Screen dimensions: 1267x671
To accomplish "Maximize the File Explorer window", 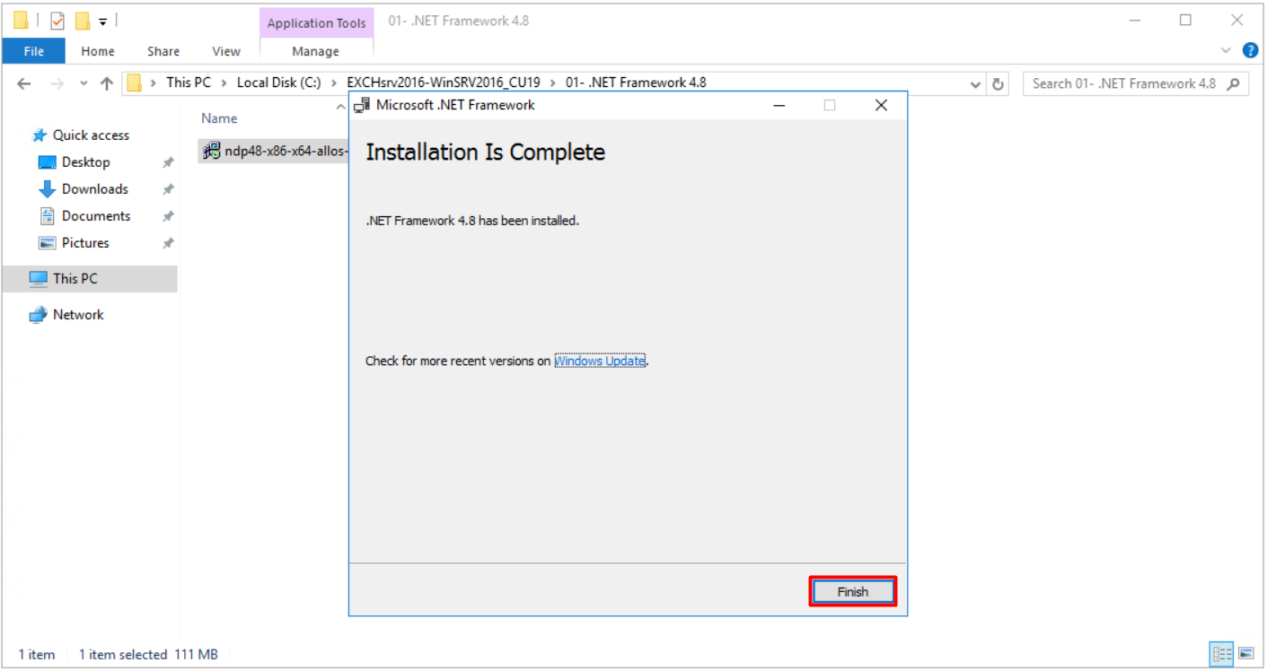I will click(x=1185, y=20).
